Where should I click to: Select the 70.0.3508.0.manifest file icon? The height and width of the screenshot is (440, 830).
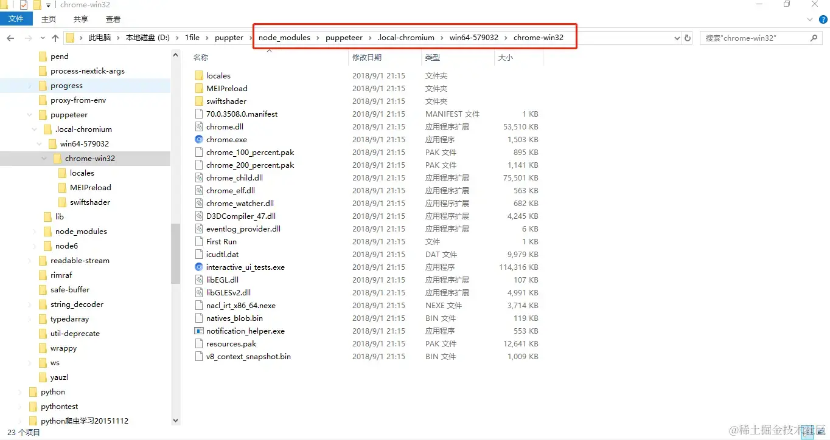[x=199, y=114]
